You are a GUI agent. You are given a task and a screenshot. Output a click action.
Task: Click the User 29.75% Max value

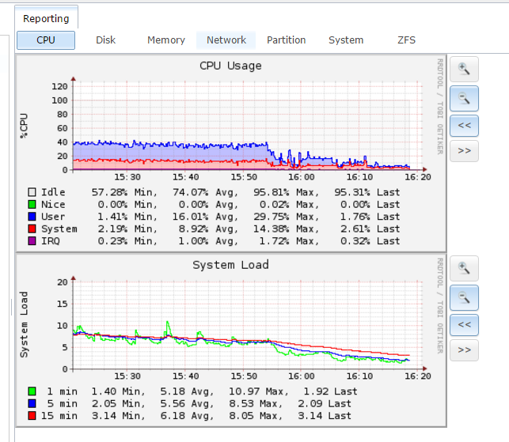click(x=287, y=217)
